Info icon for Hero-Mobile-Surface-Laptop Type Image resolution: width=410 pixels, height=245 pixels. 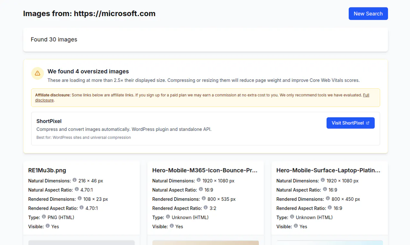click(x=292, y=217)
